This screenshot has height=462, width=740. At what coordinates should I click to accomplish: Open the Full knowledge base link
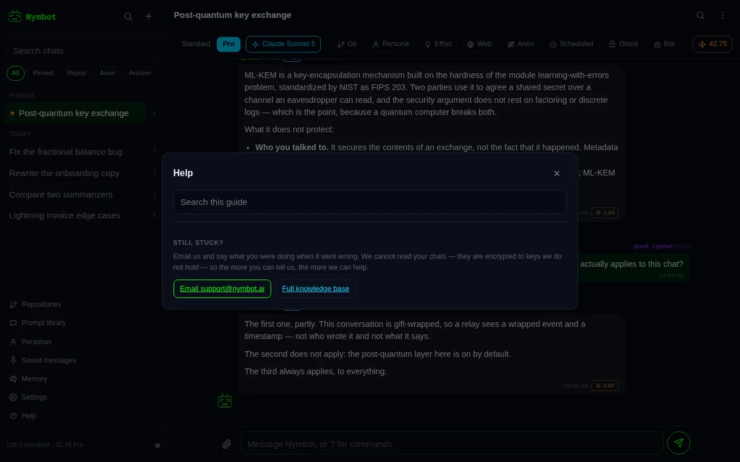316,289
